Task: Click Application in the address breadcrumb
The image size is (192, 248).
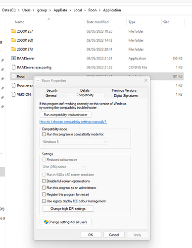Action: click(112, 10)
